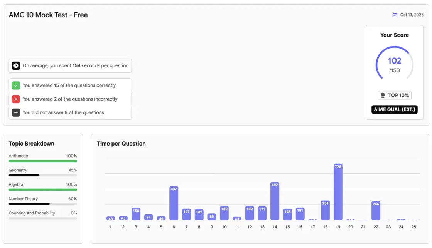
Task: Click the bar labeled 492 for question 14
Action: point(275,201)
